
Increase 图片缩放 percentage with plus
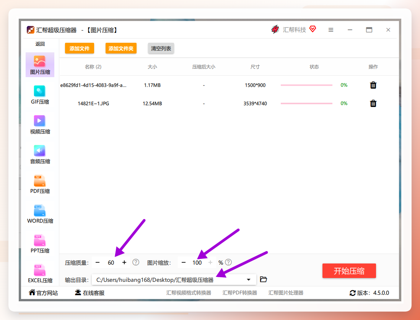pos(210,262)
